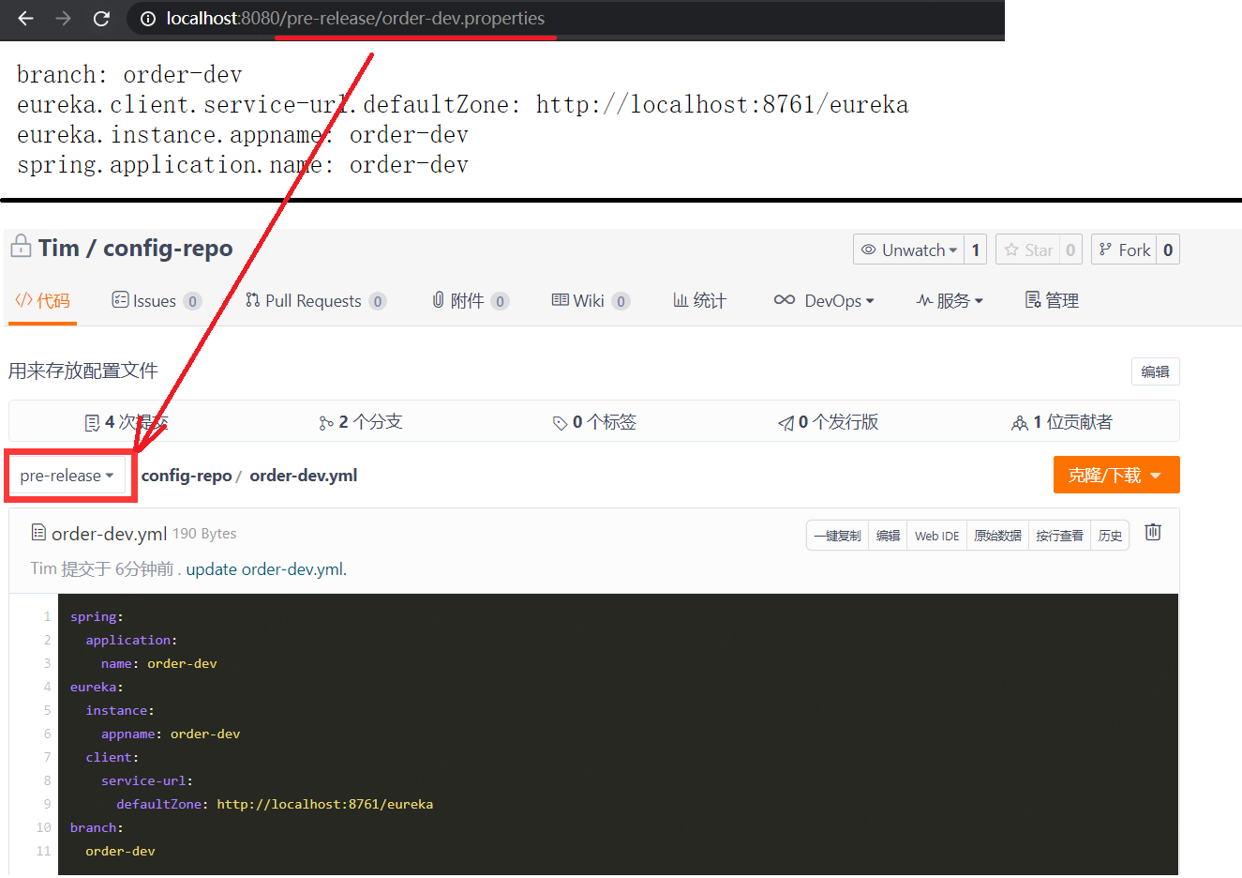The height and width of the screenshot is (878, 1242).
Task: Click the browser back arrow
Action: click(25, 19)
